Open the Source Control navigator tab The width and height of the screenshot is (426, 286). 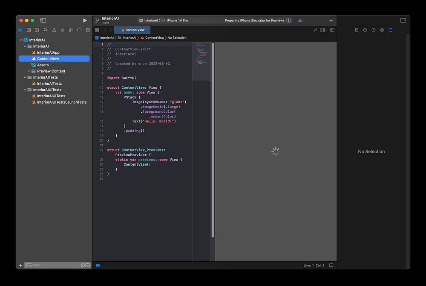[29, 30]
